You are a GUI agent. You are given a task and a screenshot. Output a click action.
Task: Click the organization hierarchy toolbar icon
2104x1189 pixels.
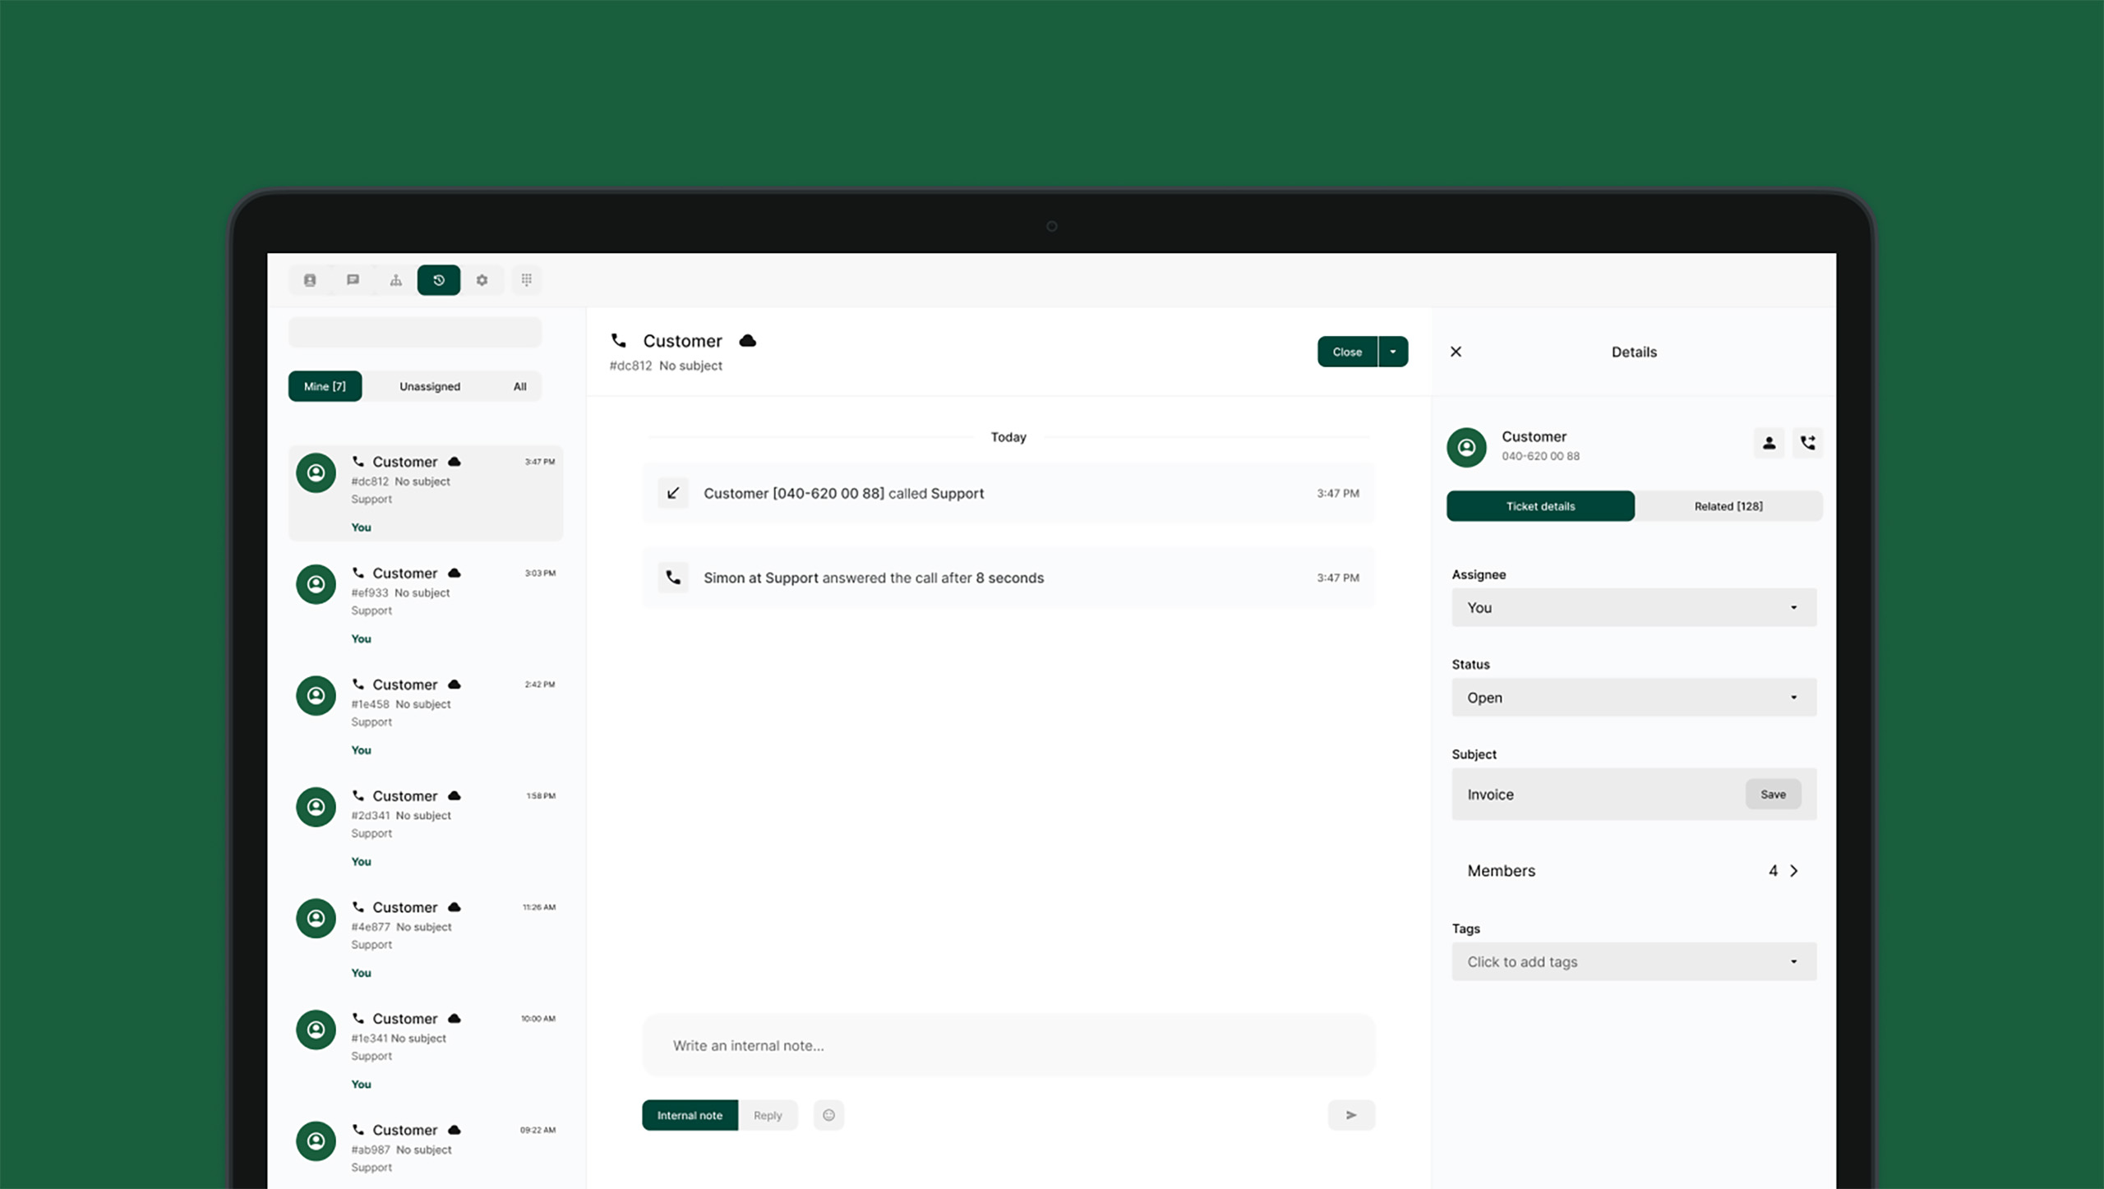pos(396,280)
